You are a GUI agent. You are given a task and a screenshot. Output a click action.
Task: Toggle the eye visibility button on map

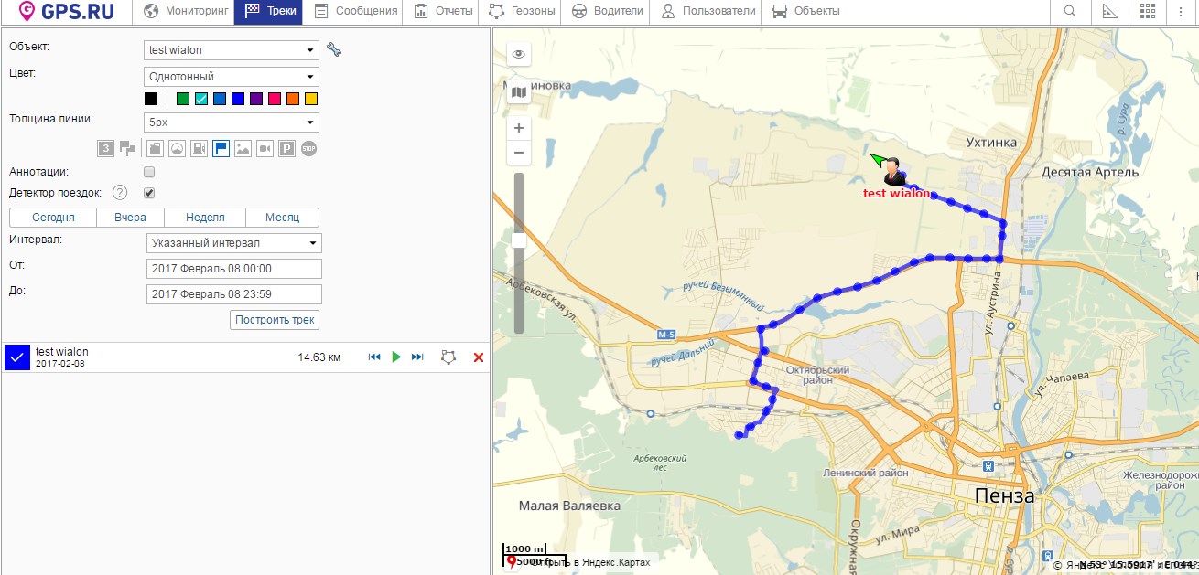point(519,55)
